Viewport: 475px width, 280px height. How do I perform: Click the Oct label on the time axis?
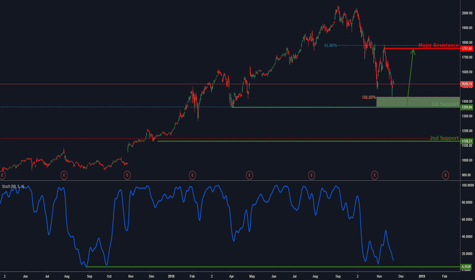tap(110, 276)
